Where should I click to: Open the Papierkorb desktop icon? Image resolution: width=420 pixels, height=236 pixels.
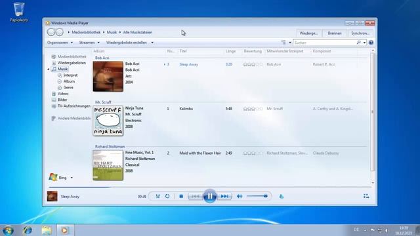19,12
